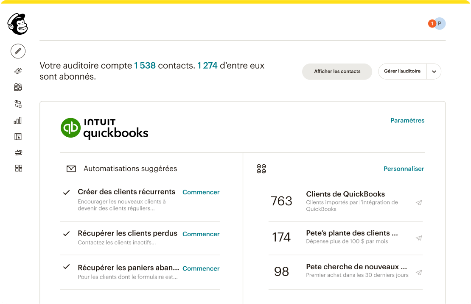Open Content studio icon in sidebar
The height and width of the screenshot is (304, 471).
click(18, 152)
